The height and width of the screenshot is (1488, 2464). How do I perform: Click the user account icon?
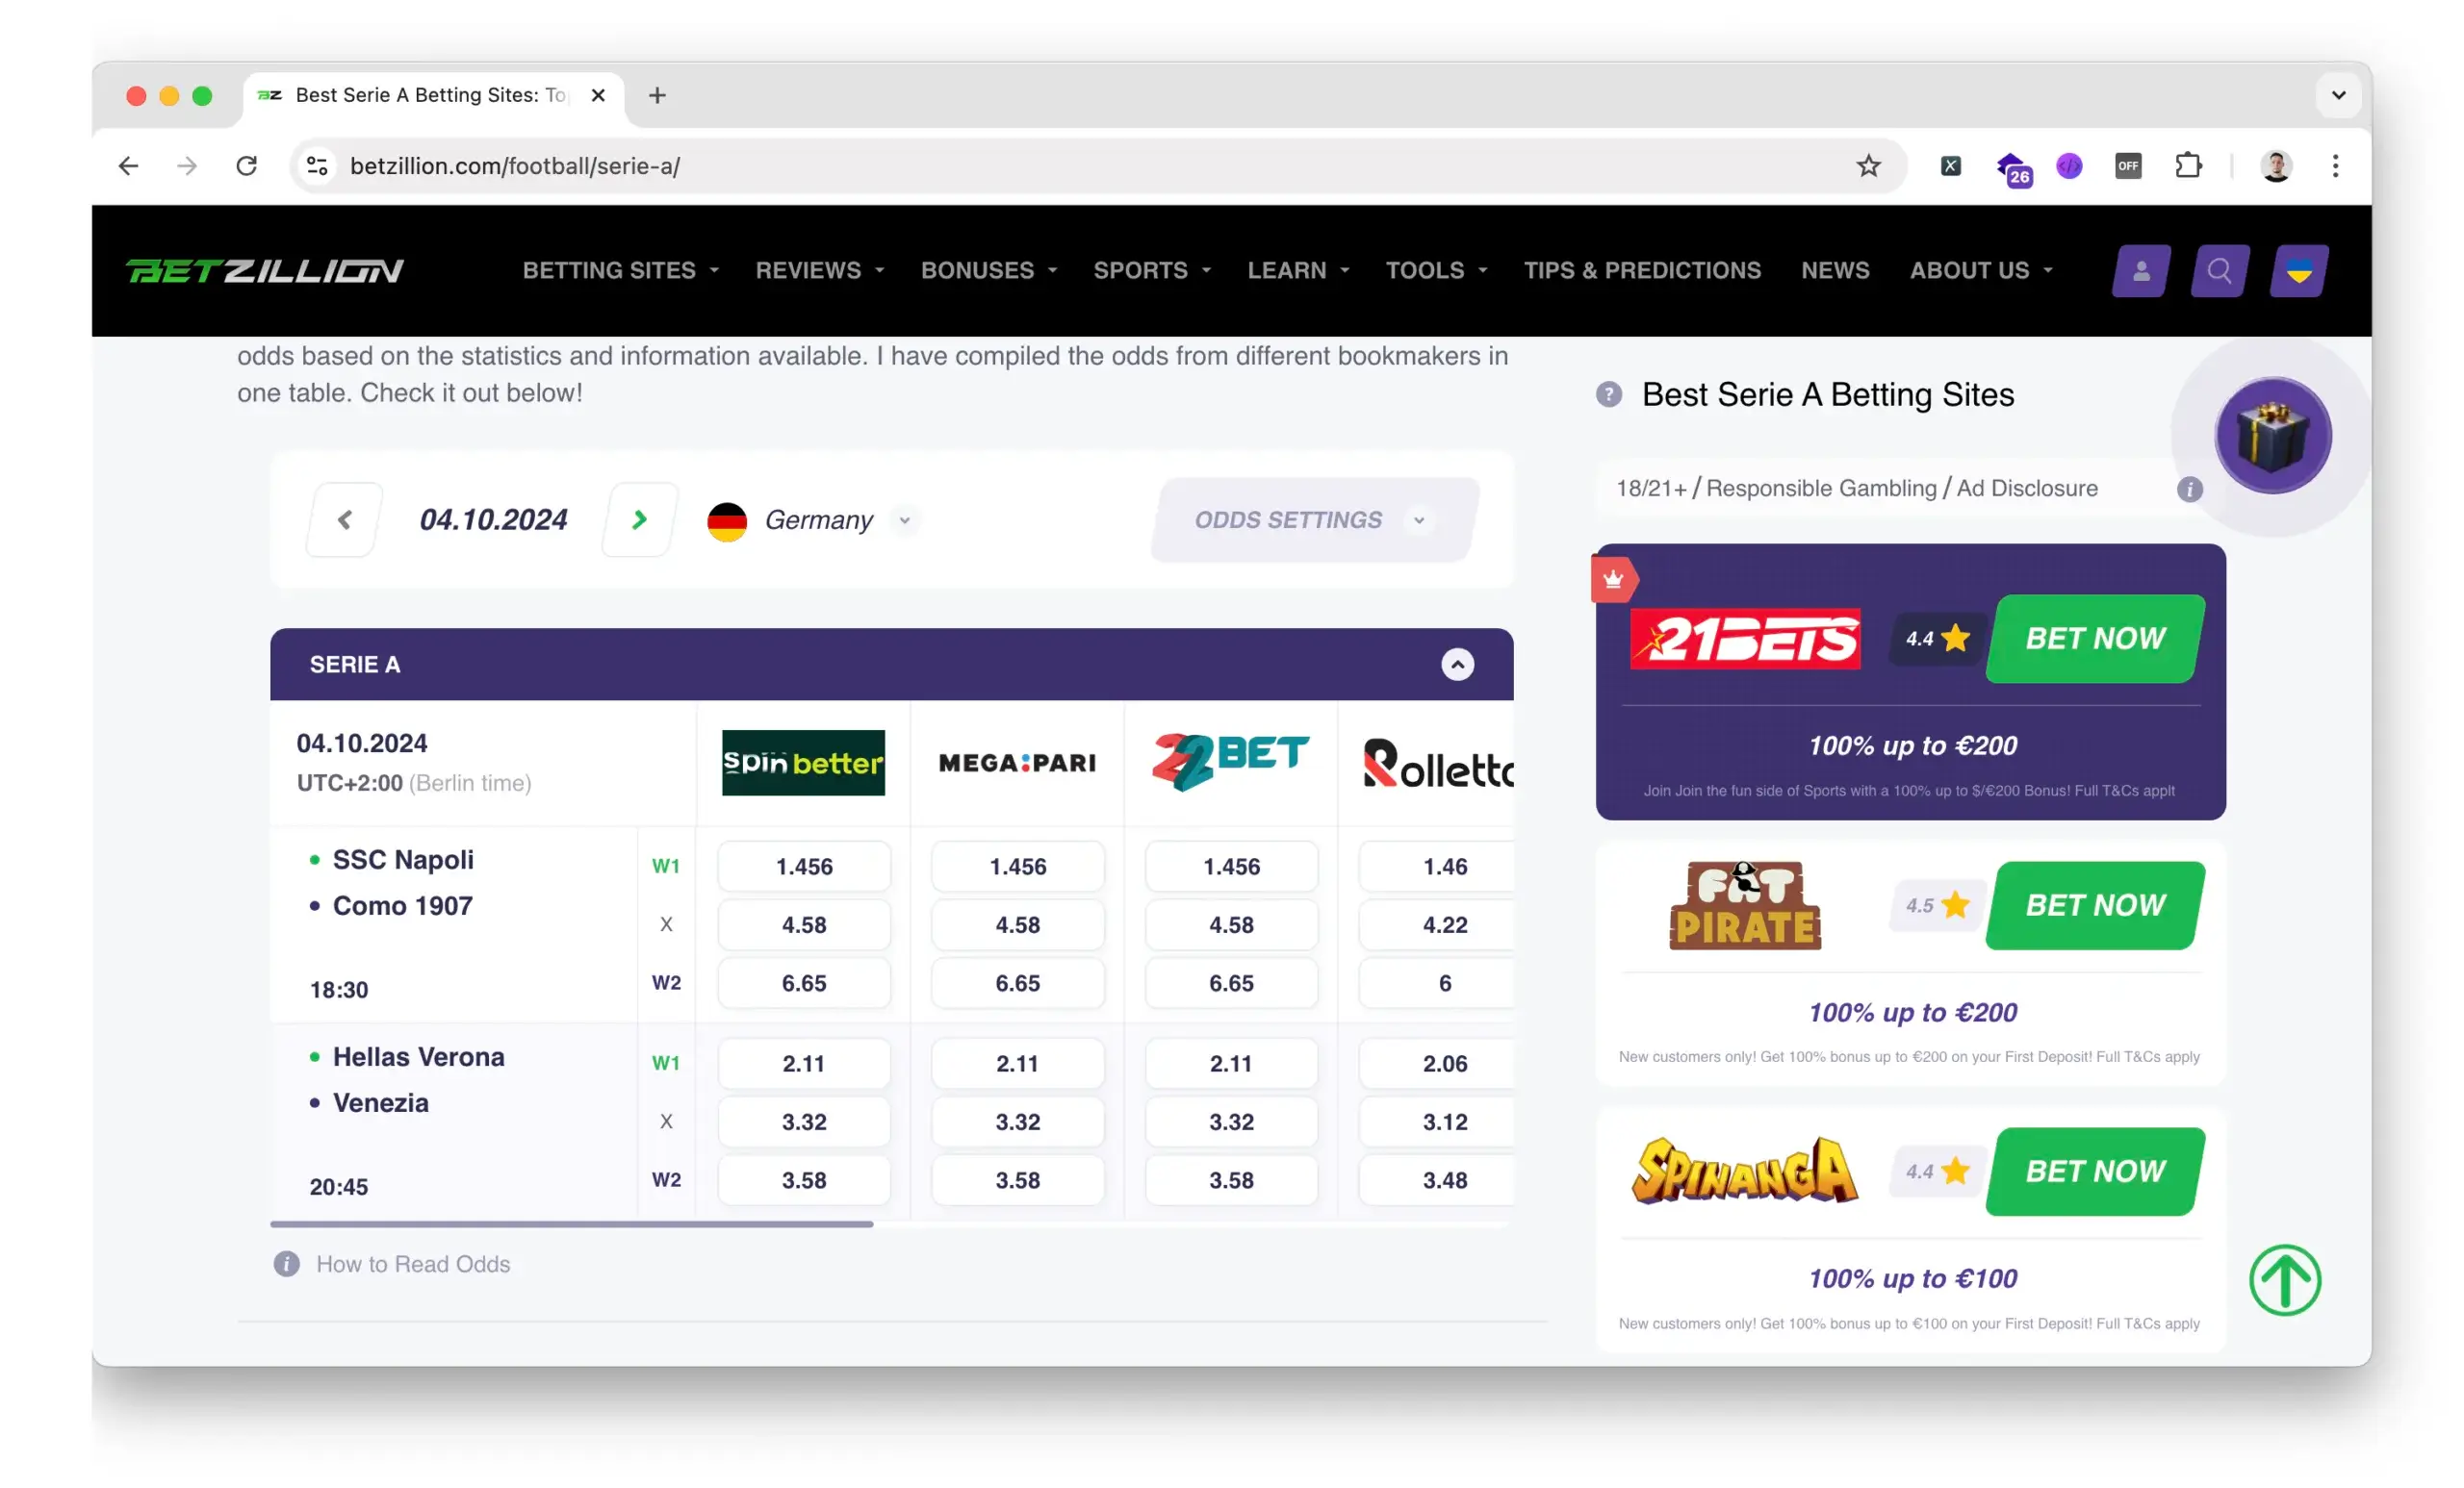click(2140, 271)
